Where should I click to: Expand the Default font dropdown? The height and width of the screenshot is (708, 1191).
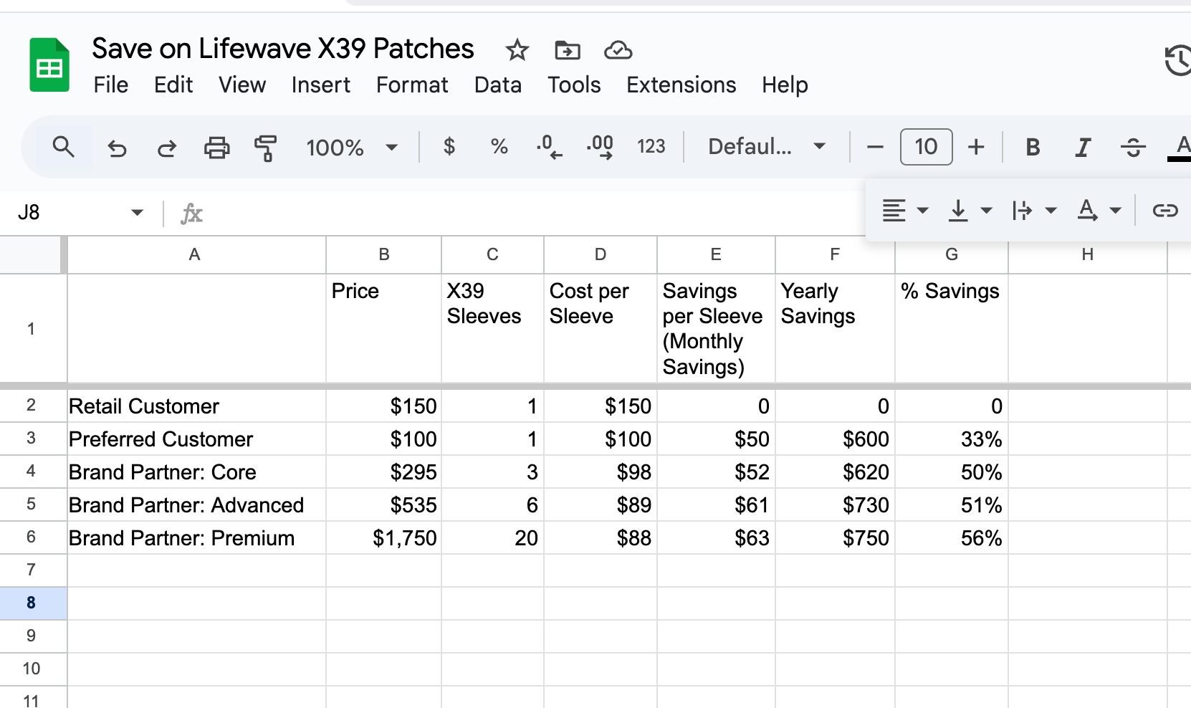point(766,147)
